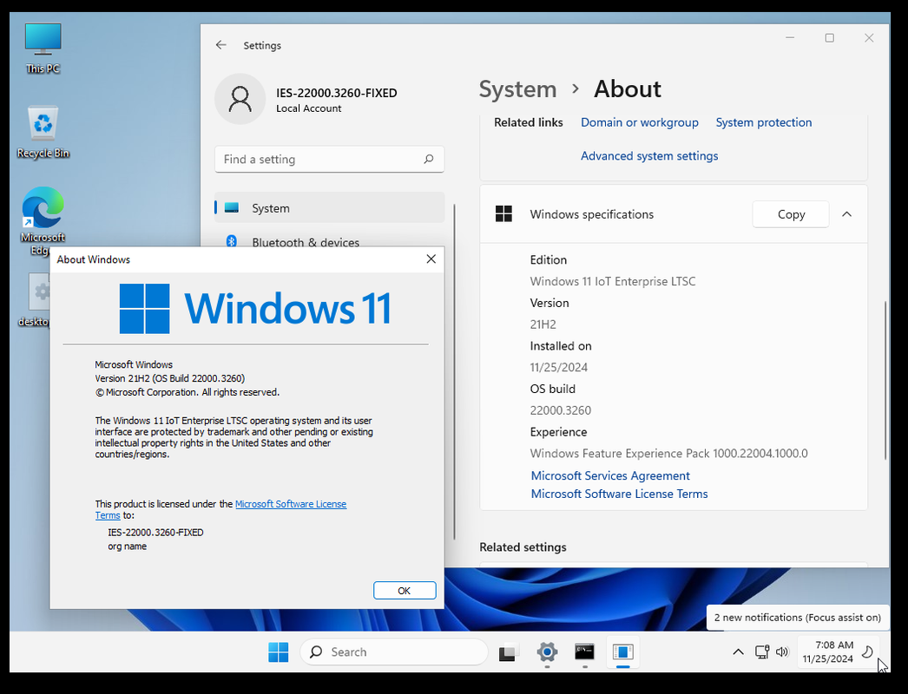Image resolution: width=908 pixels, height=694 pixels.
Task: Click 'Windows Feature Experience Pack 1000.22004.1000.0' text
Action: click(x=668, y=453)
